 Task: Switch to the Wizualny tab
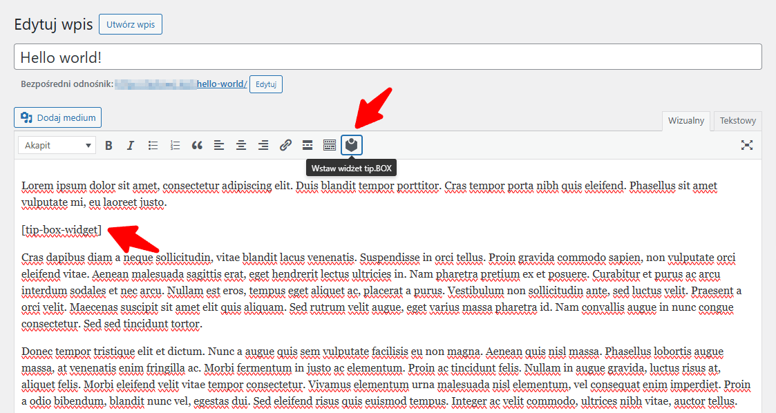[x=686, y=121]
